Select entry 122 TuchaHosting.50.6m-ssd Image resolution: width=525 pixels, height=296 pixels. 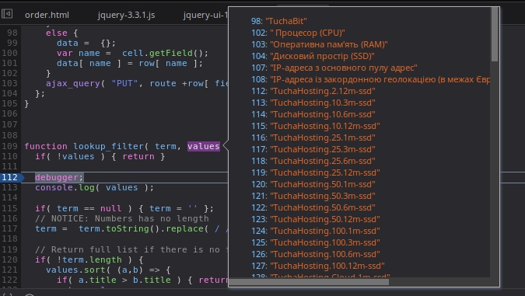[x=313, y=207]
